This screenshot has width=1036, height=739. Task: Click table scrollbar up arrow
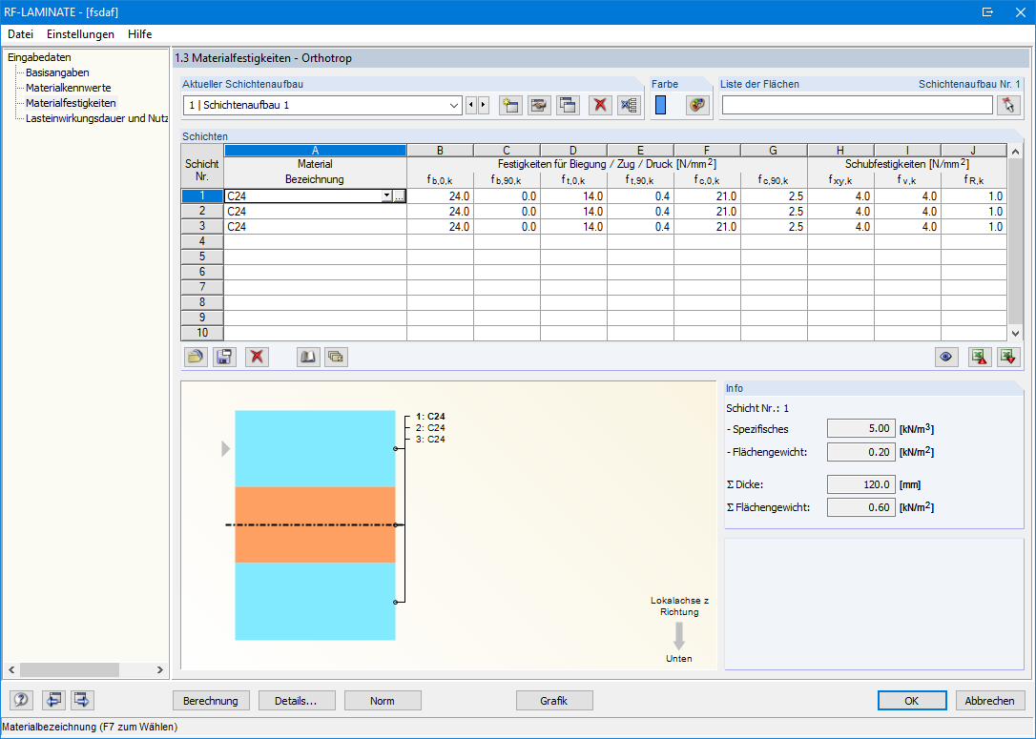click(1016, 152)
